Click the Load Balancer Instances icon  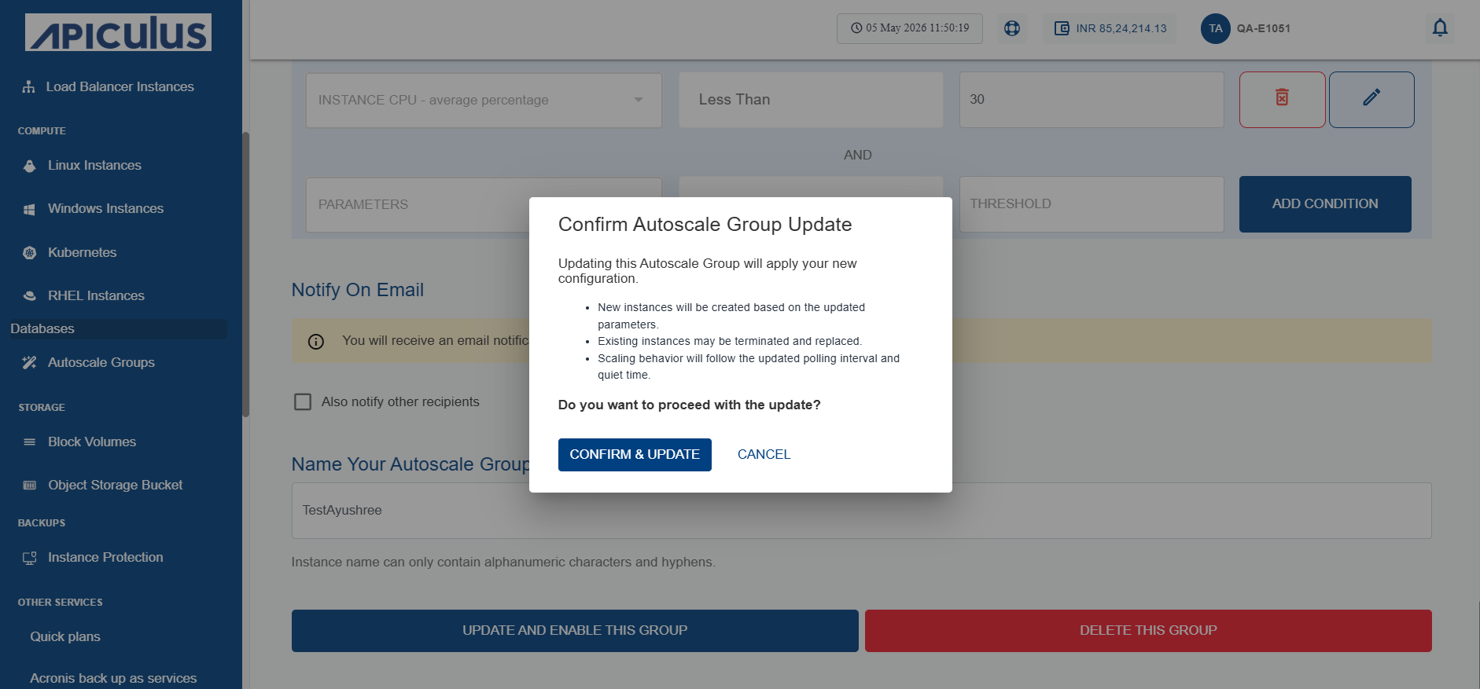[x=28, y=86]
